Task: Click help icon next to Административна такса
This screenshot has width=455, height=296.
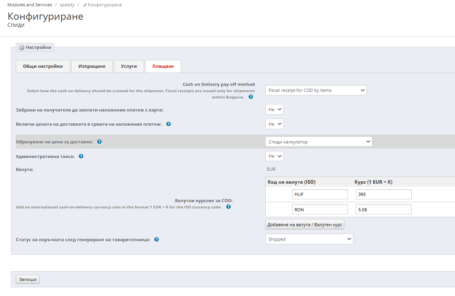Action: (x=81, y=156)
